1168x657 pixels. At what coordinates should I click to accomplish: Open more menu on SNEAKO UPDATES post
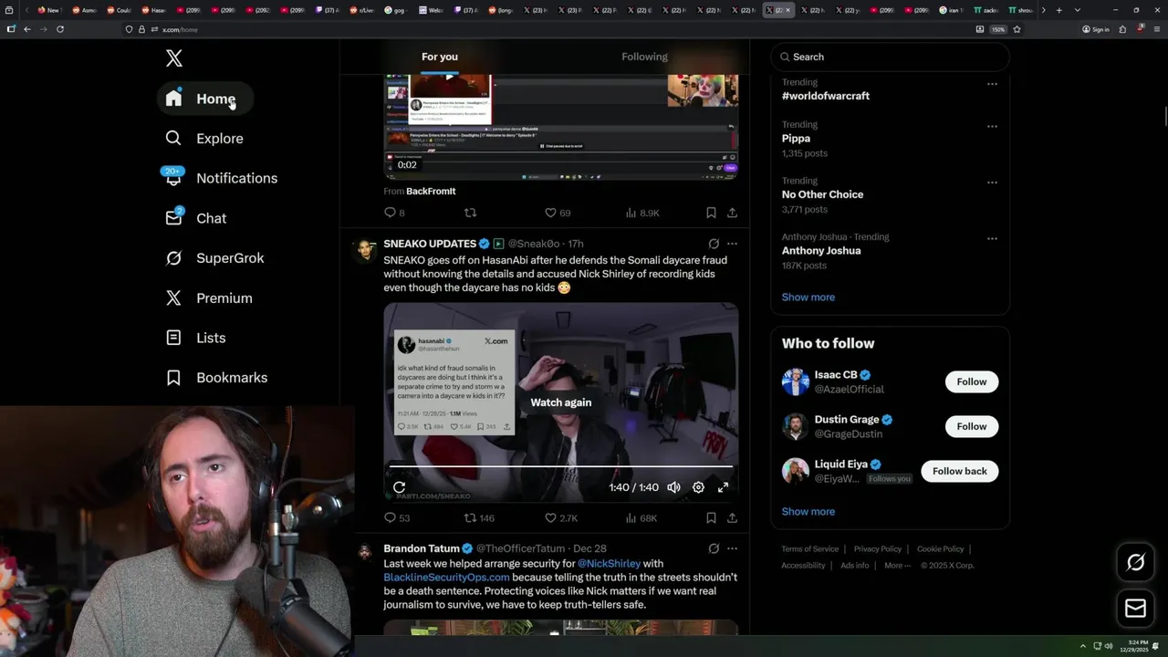tap(732, 244)
